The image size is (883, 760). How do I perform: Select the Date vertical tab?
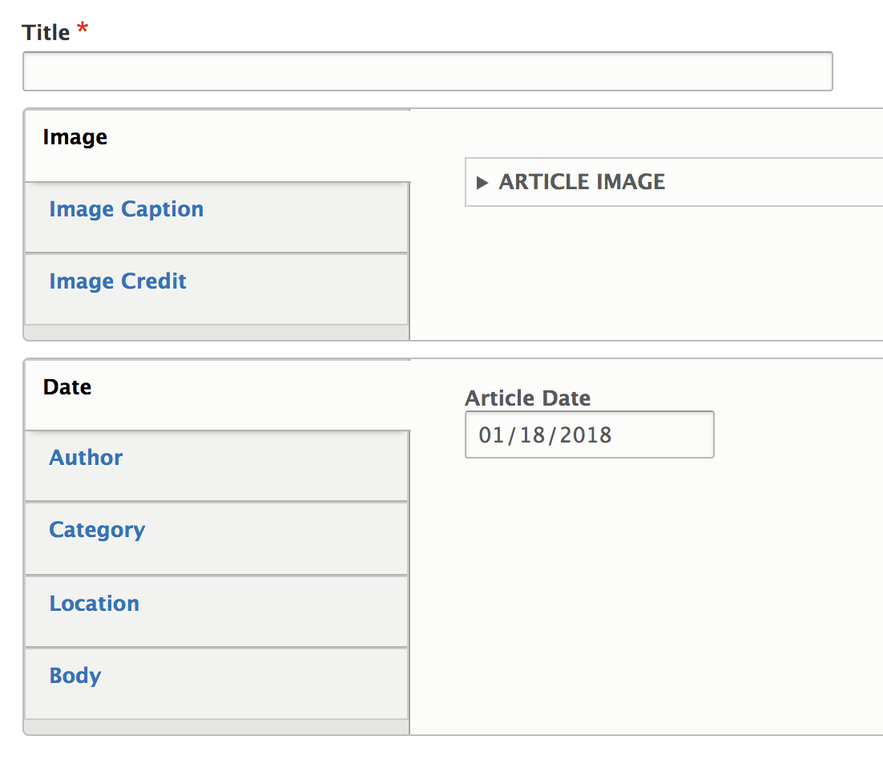(x=67, y=387)
